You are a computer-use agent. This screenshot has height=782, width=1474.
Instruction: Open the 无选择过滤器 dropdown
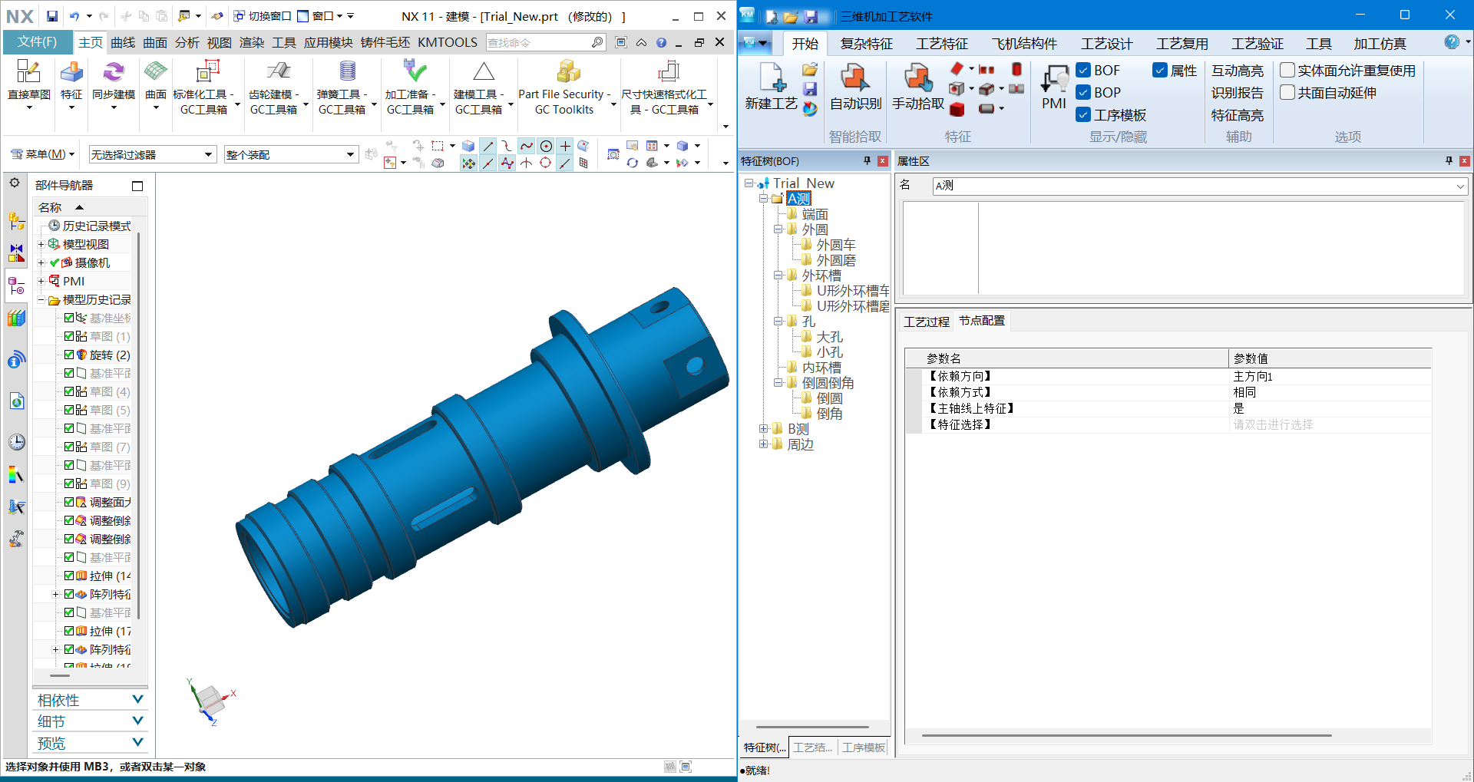(152, 154)
